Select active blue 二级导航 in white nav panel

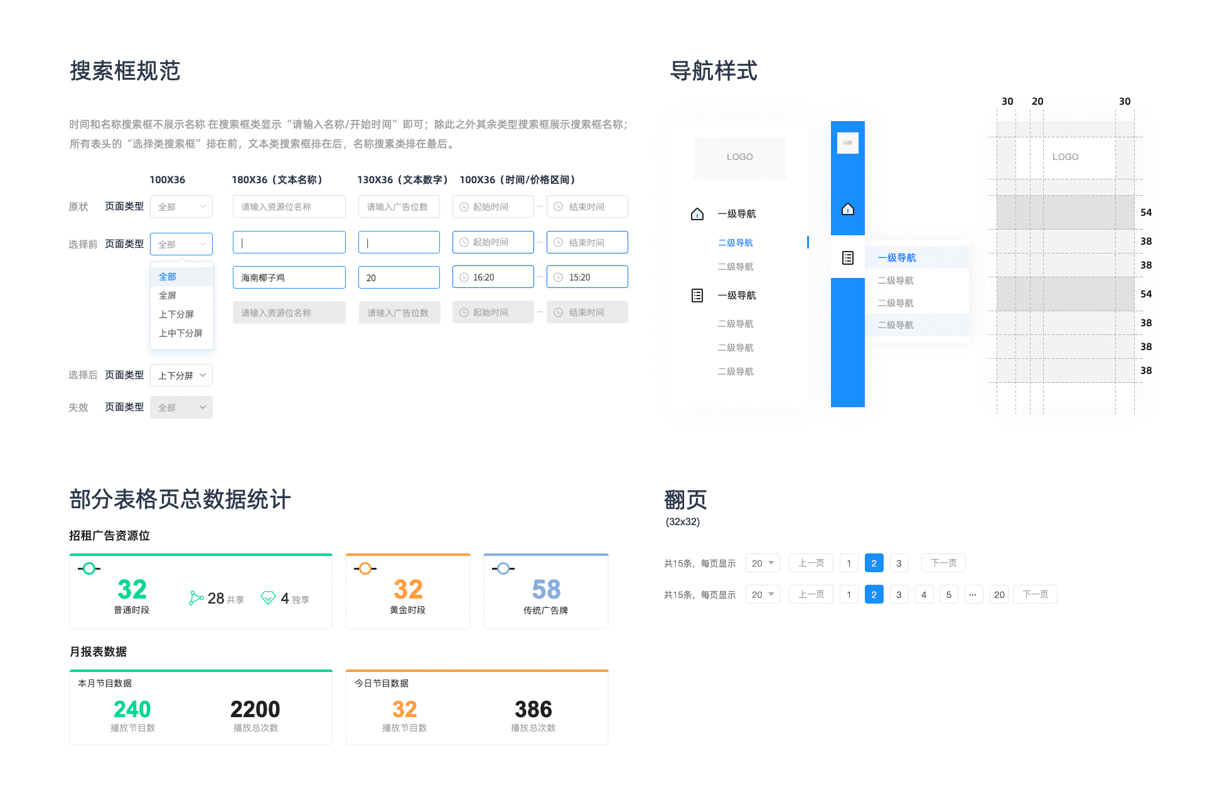point(735,243)
